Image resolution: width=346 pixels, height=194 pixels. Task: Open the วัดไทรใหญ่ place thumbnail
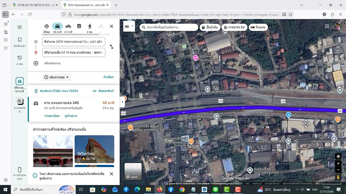click(x=94, y=149)
